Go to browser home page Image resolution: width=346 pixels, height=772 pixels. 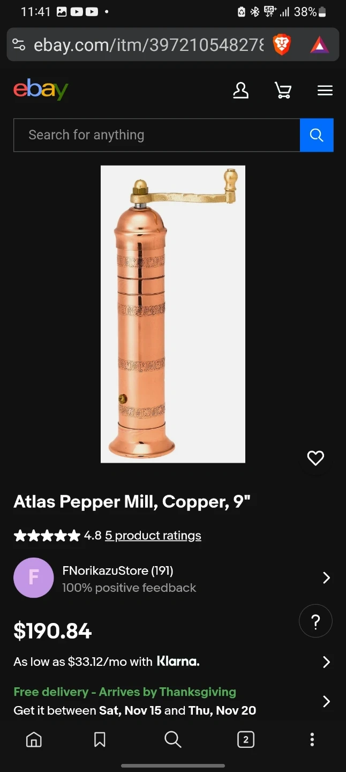coord(34,740)
